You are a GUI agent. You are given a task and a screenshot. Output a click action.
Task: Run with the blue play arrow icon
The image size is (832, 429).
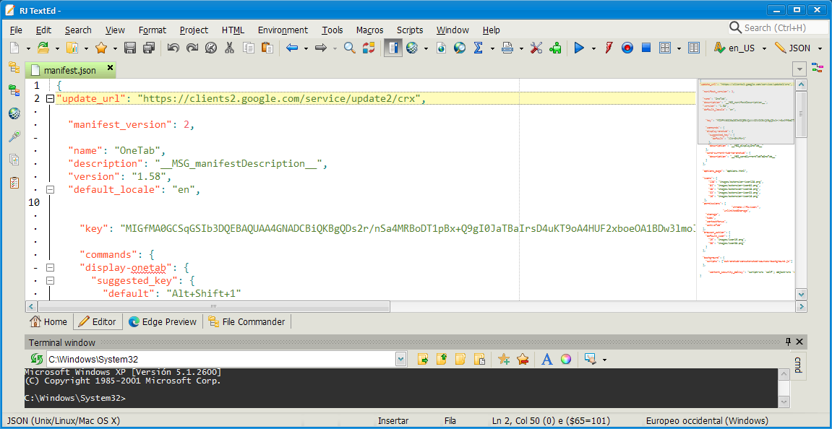(x=580, y=48)
